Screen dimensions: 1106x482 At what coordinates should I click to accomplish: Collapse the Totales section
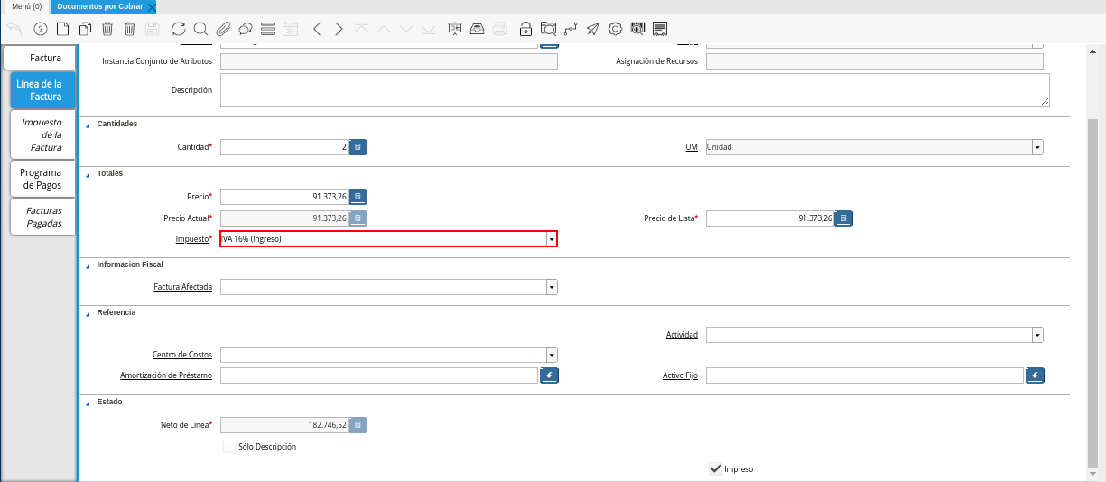88,175
